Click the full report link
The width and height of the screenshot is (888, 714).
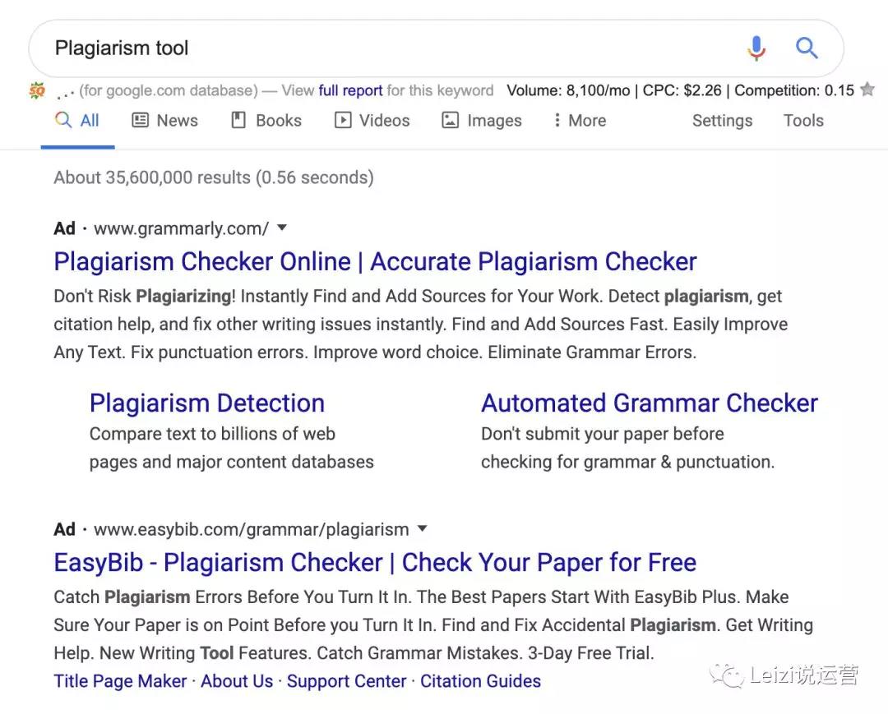coord(350,90)
